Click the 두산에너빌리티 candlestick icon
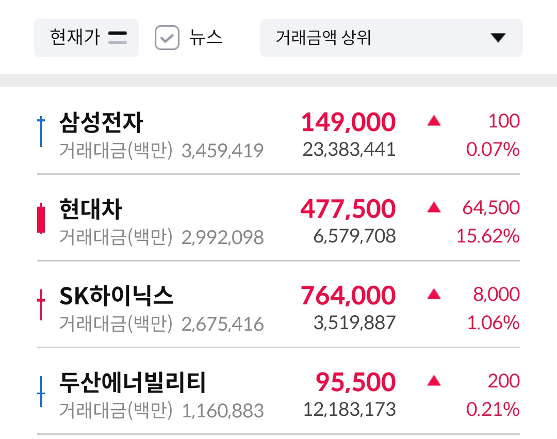557x439 pixels. pyautogui.click(x=41, y=392)
